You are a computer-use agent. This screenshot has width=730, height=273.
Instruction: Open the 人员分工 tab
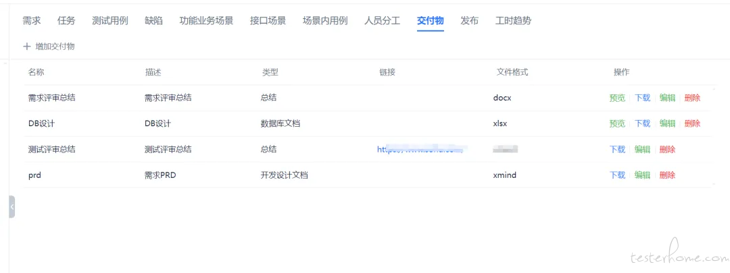click(382, 20)
